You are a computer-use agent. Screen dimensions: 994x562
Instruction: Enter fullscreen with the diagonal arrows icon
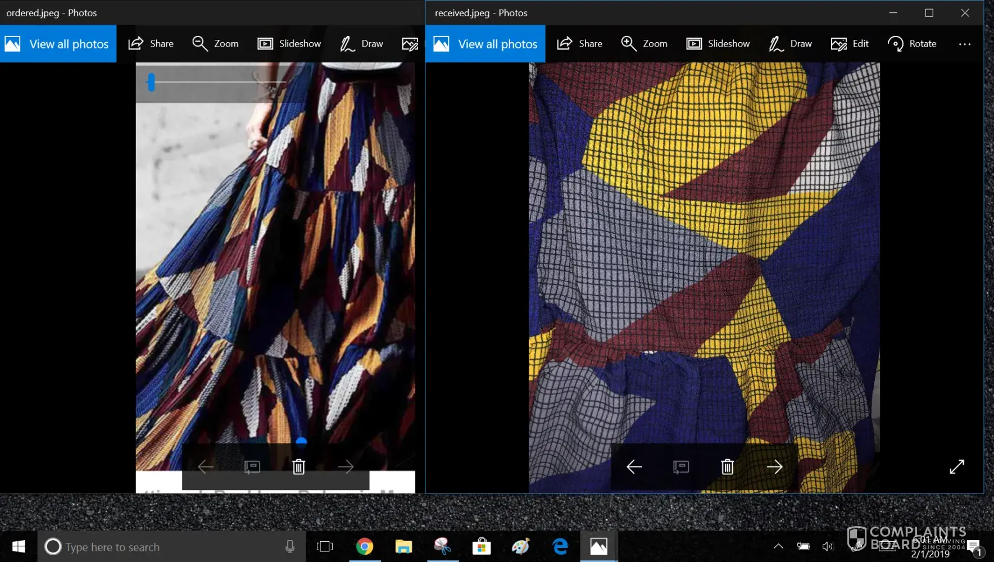tap(956, 467)
